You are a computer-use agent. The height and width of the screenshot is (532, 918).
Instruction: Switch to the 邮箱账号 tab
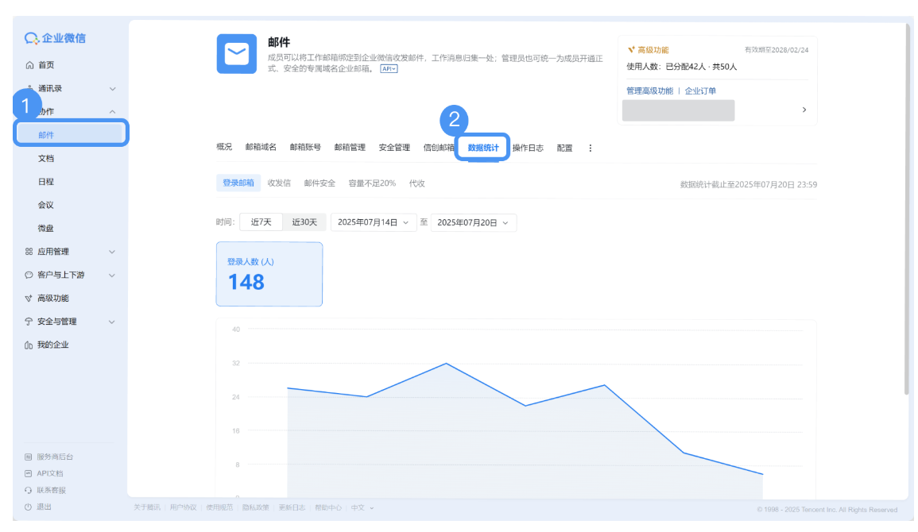click(306, 148)
